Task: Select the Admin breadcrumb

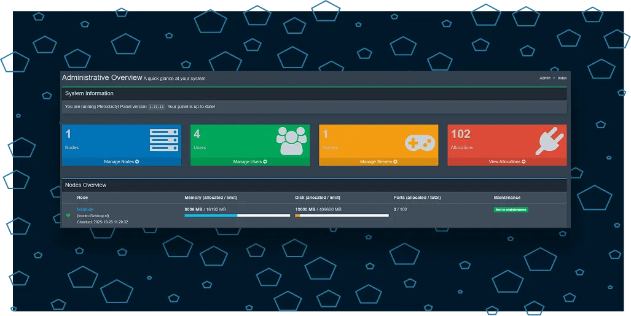Action: click(x=544, y=79)
